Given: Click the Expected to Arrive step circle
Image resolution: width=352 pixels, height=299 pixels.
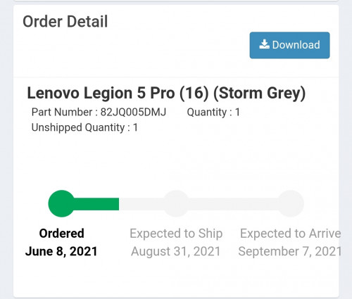Looking at the screenshot, I should tap(291, 203).
